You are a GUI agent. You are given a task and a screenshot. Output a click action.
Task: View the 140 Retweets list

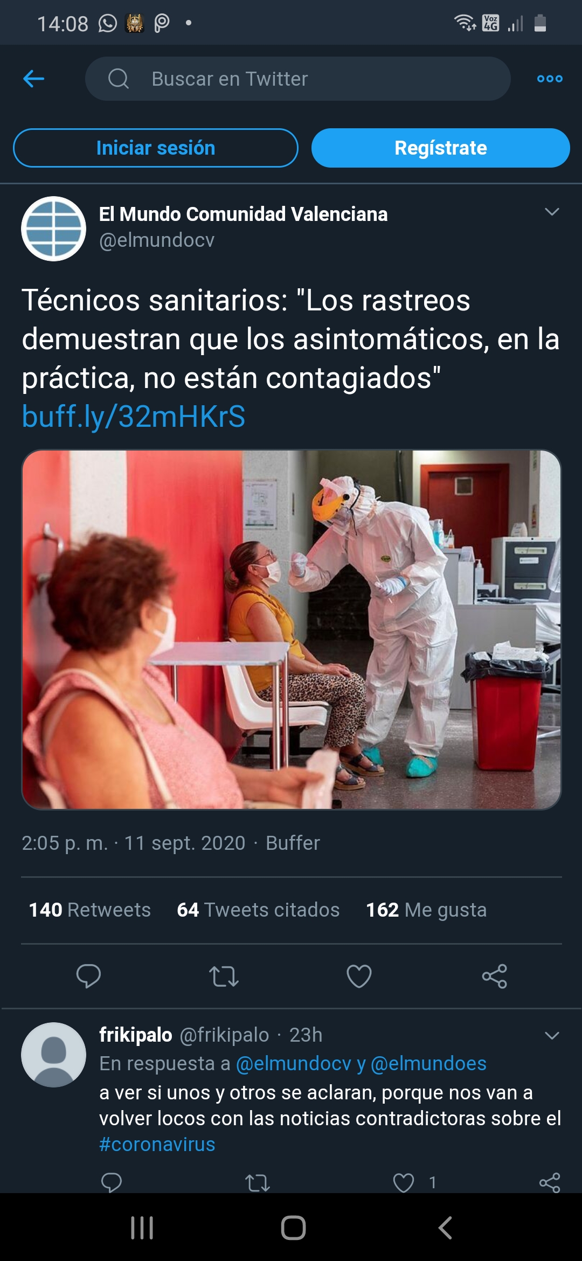coord(89,910)
